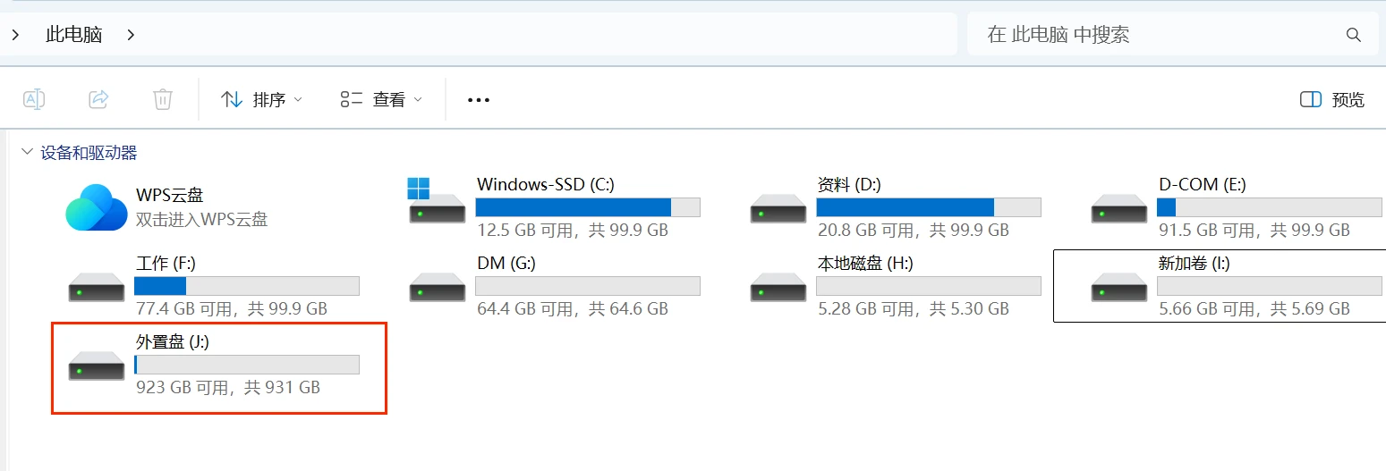The width and height of the screenshot is (1386, 471).
Task: Collapse the 设备和驱动器 group
Action: [27, 153]
